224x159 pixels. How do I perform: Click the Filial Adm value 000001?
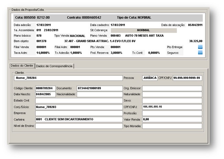tap(75, 47)
